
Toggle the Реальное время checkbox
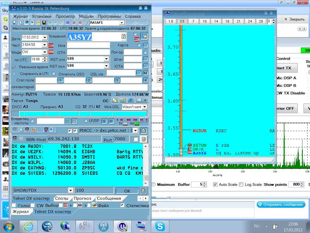tap(14, 67)
